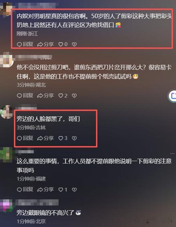The image size is (176, 227).
Task: Dislike the Hubei scissors comment
Action: coord(74,96)
